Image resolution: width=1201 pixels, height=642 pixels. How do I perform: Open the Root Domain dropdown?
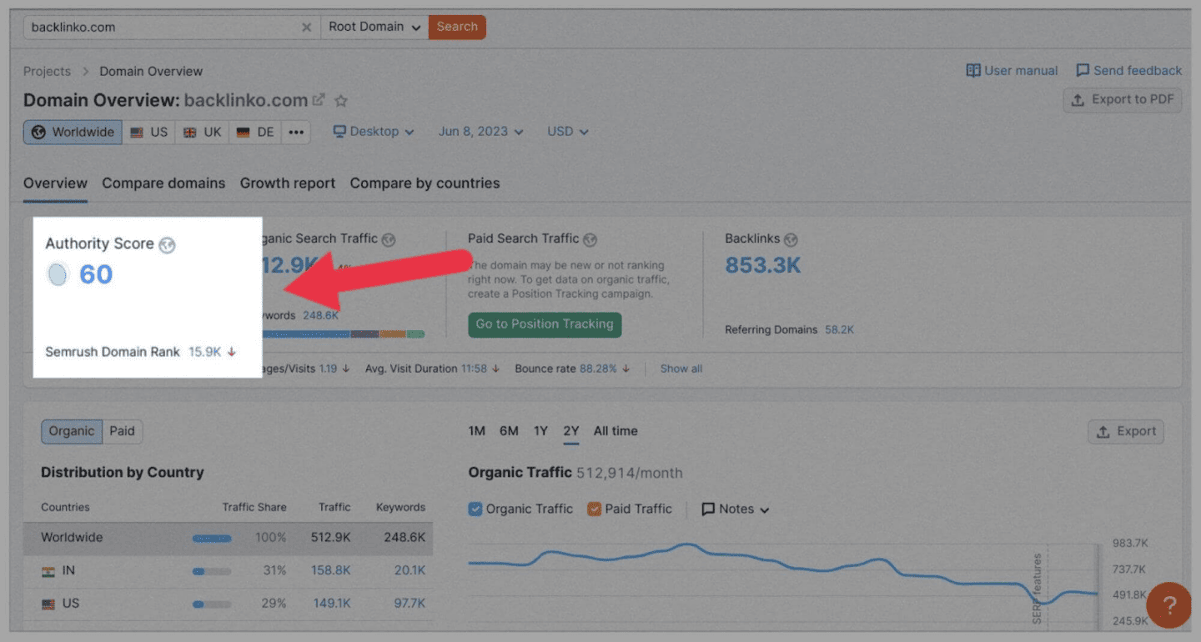pyautogui.click(x=373, y=27)
